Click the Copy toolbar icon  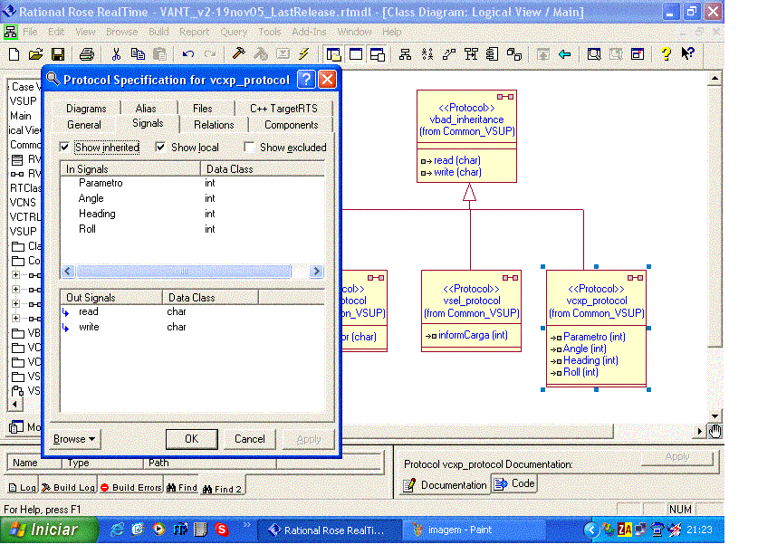[138, 54]
